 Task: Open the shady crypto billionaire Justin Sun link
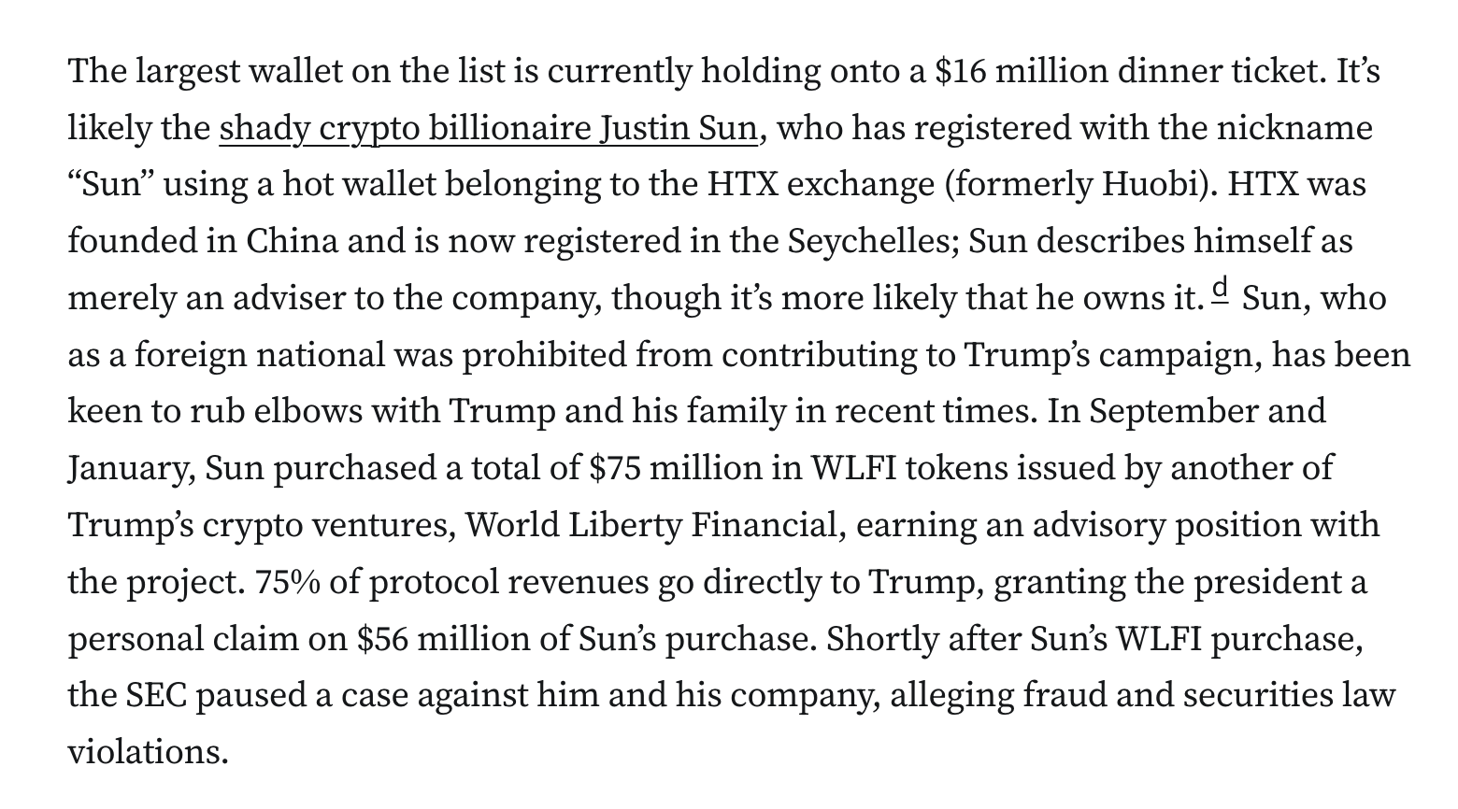488,128
